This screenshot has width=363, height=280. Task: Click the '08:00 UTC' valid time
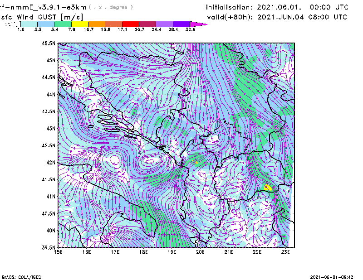(x=328, y=17)
